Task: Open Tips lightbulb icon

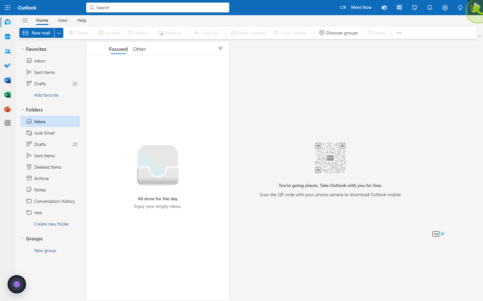Action: click(x=460, y=8)
